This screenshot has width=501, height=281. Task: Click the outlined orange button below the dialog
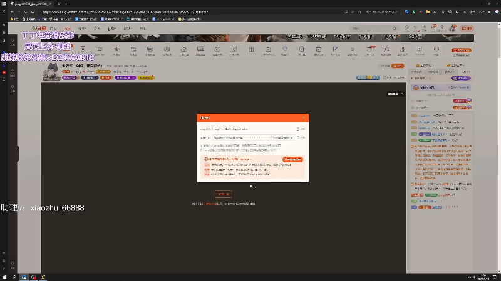224,194
